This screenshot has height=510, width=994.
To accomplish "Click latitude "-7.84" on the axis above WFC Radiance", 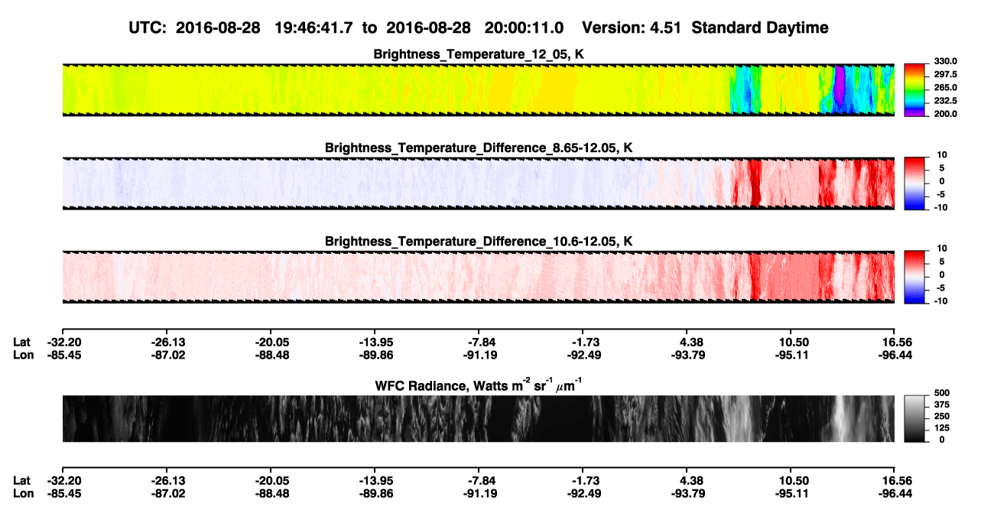I will (x=479, y=342).
